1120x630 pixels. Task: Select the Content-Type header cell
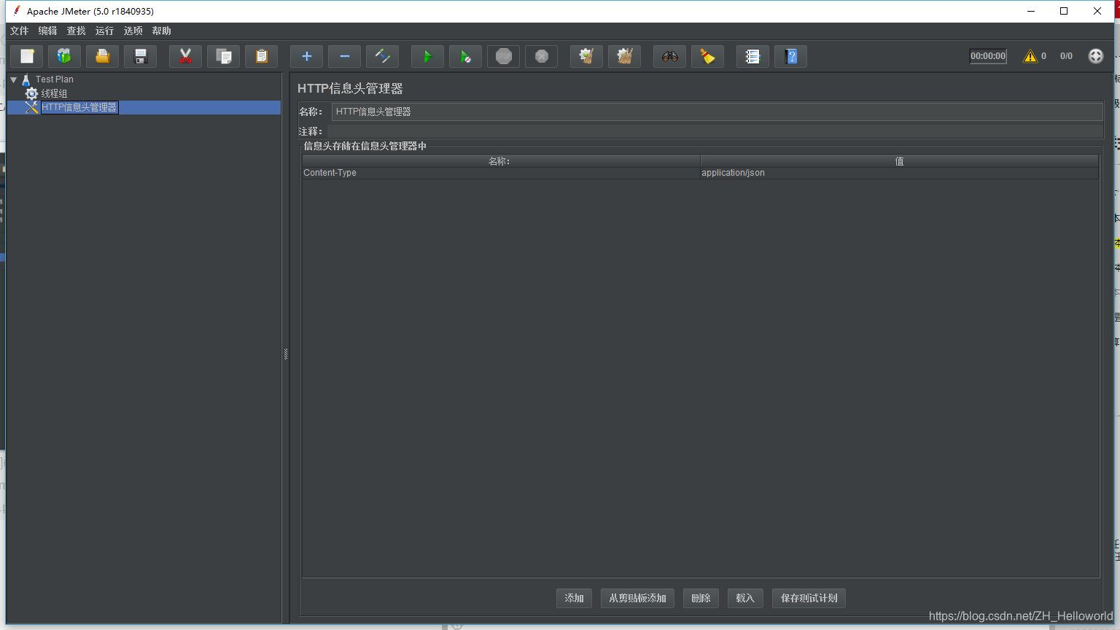pyautogui.click(x=501, y=173)
